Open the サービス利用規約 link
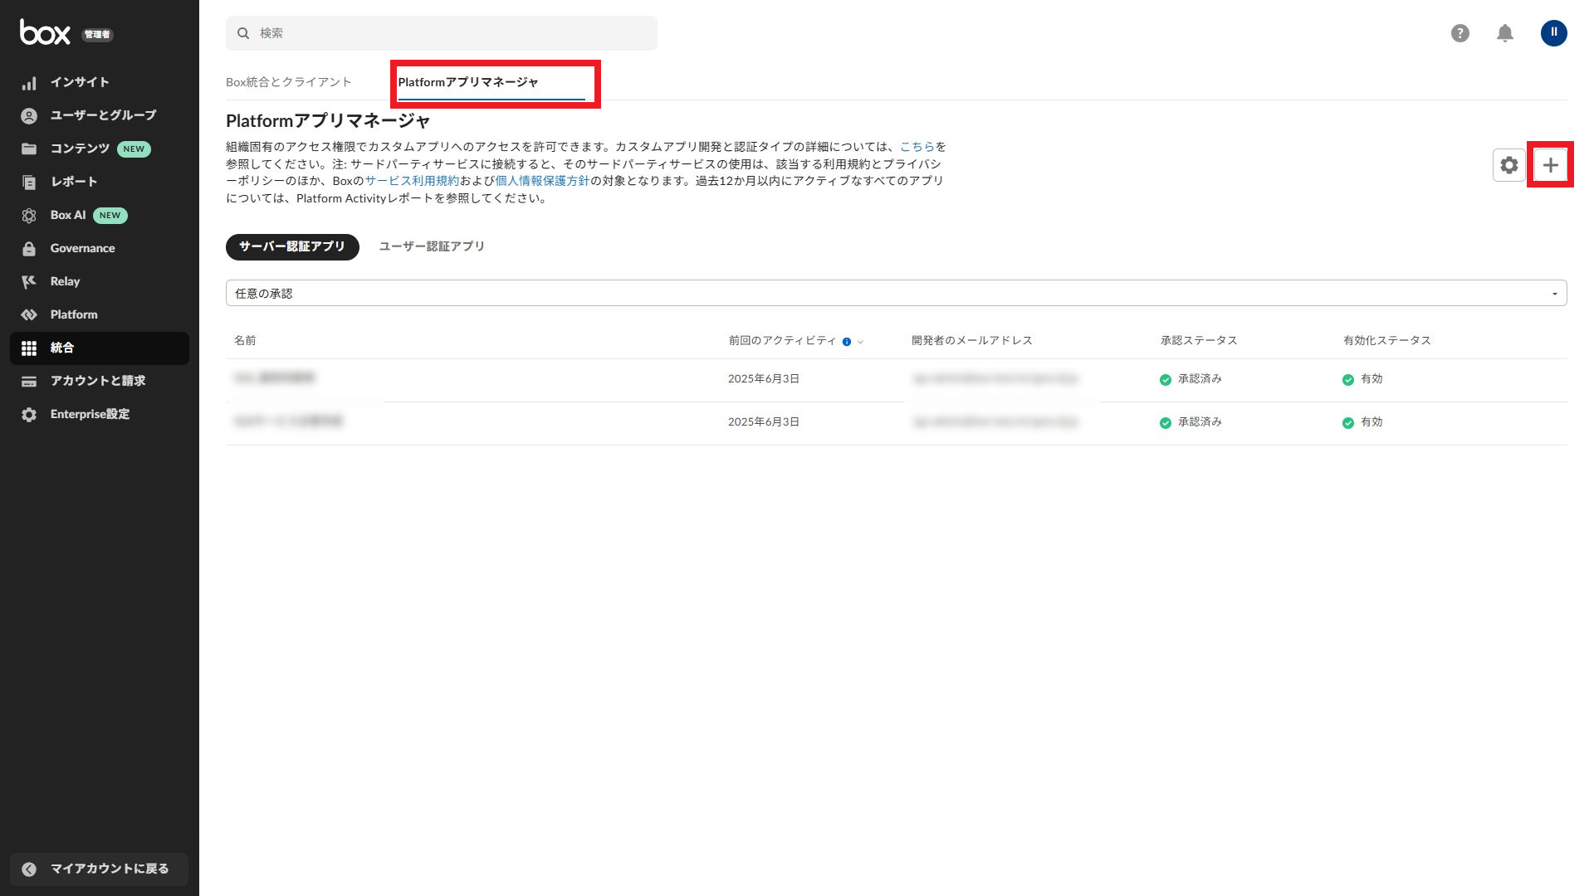Screen dimensions: 1594x896 tap(412, 181)
